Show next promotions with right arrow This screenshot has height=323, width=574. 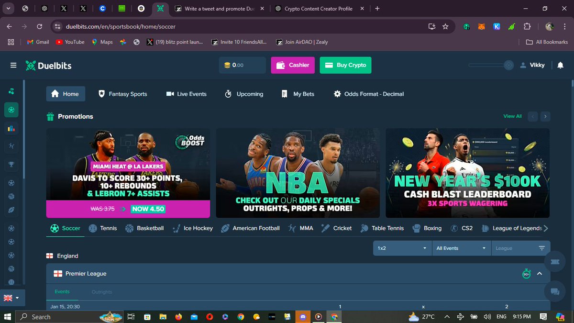point(545,116)
